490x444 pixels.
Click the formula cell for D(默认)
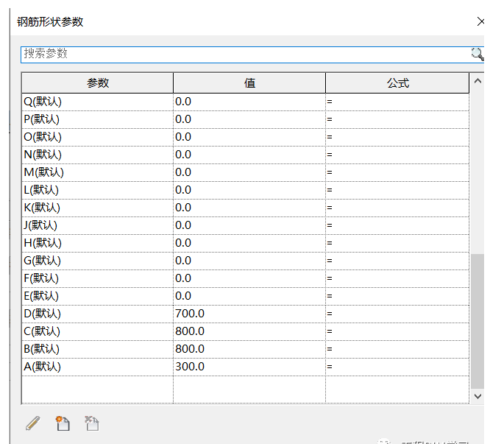397,314
